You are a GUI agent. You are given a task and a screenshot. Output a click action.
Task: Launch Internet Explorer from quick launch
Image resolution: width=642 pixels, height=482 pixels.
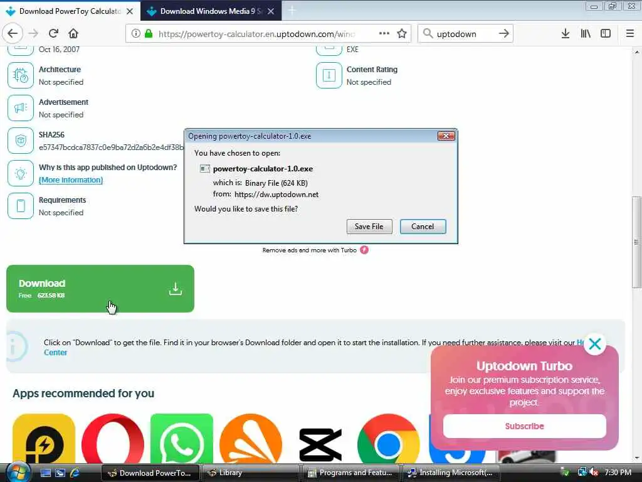[75, 473]
